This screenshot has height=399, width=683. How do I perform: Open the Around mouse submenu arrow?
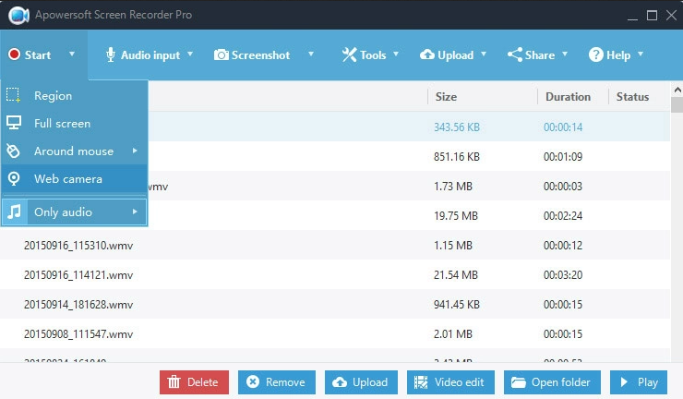[x=135, y=151]
